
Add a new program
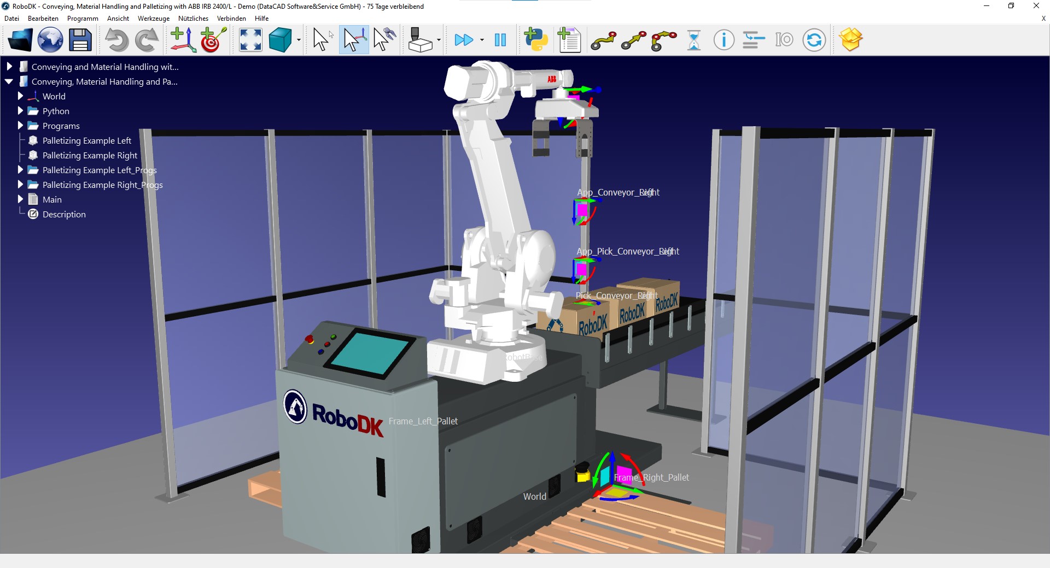569,40
